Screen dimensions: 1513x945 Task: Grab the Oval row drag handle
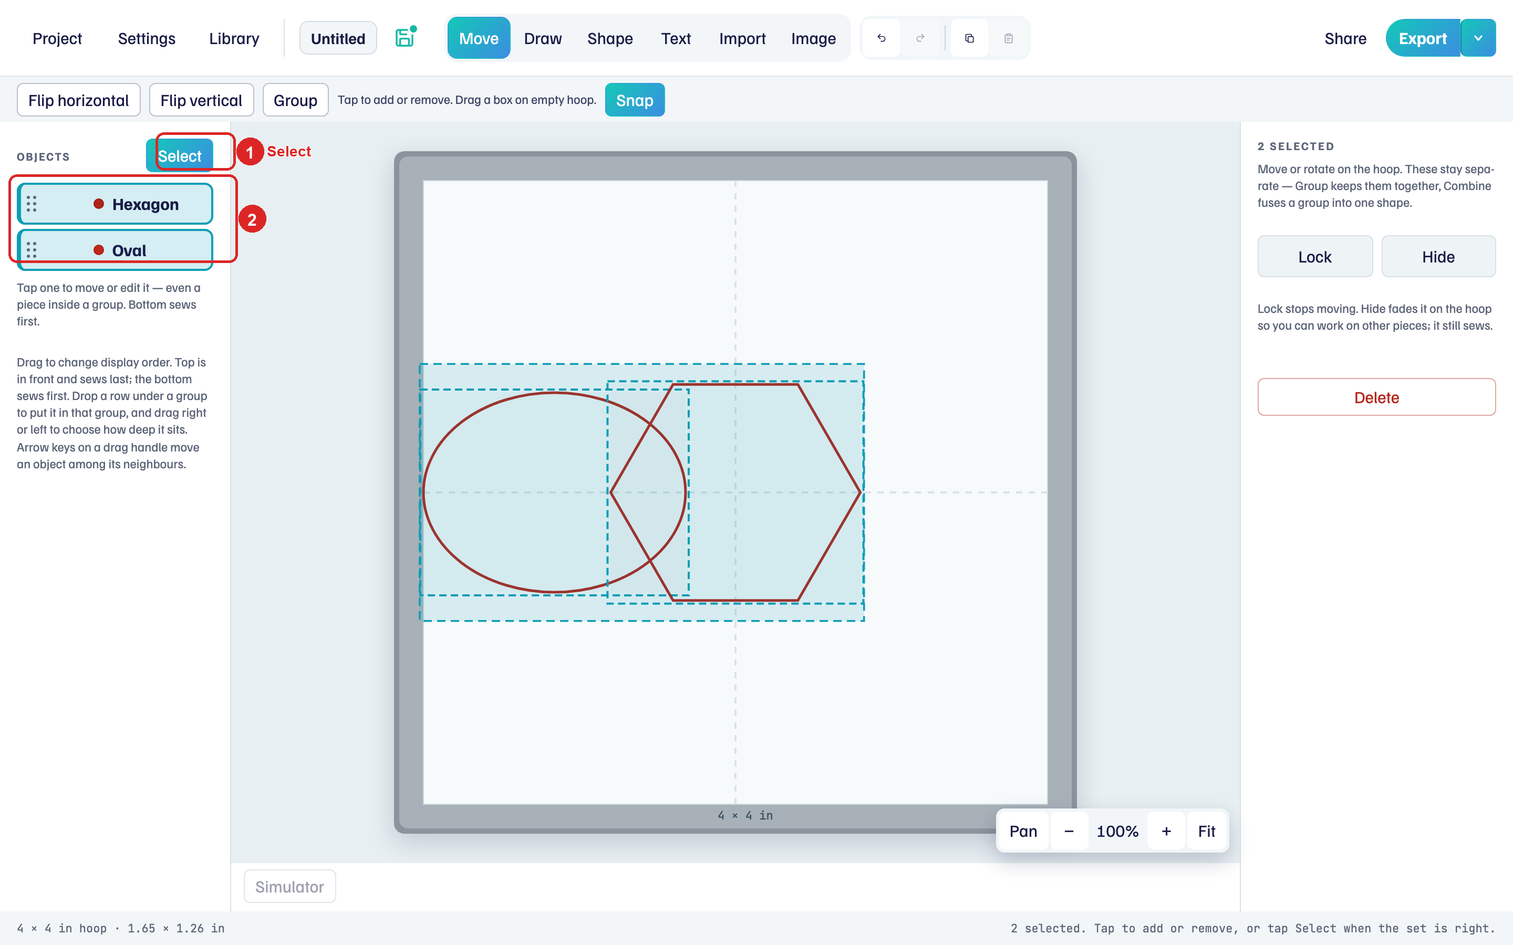click(x=32, y=250)
